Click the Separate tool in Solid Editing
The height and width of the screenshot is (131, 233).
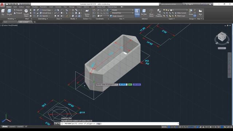pyautogui.click(x=44, y=16)
